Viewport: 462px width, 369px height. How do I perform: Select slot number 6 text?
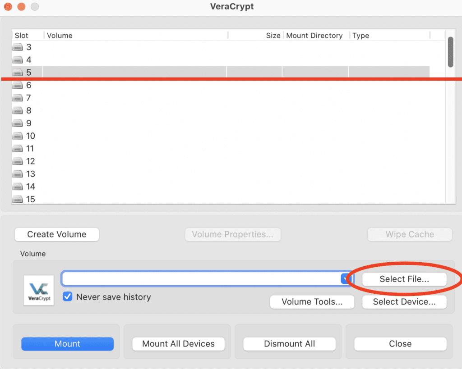click(x=28, y=85)
